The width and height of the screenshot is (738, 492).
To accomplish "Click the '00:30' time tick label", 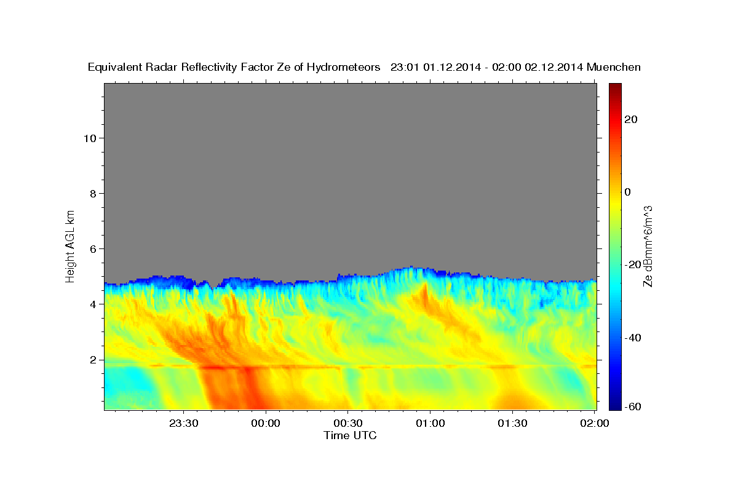I will pyautogui.click(x=348, y=423).
